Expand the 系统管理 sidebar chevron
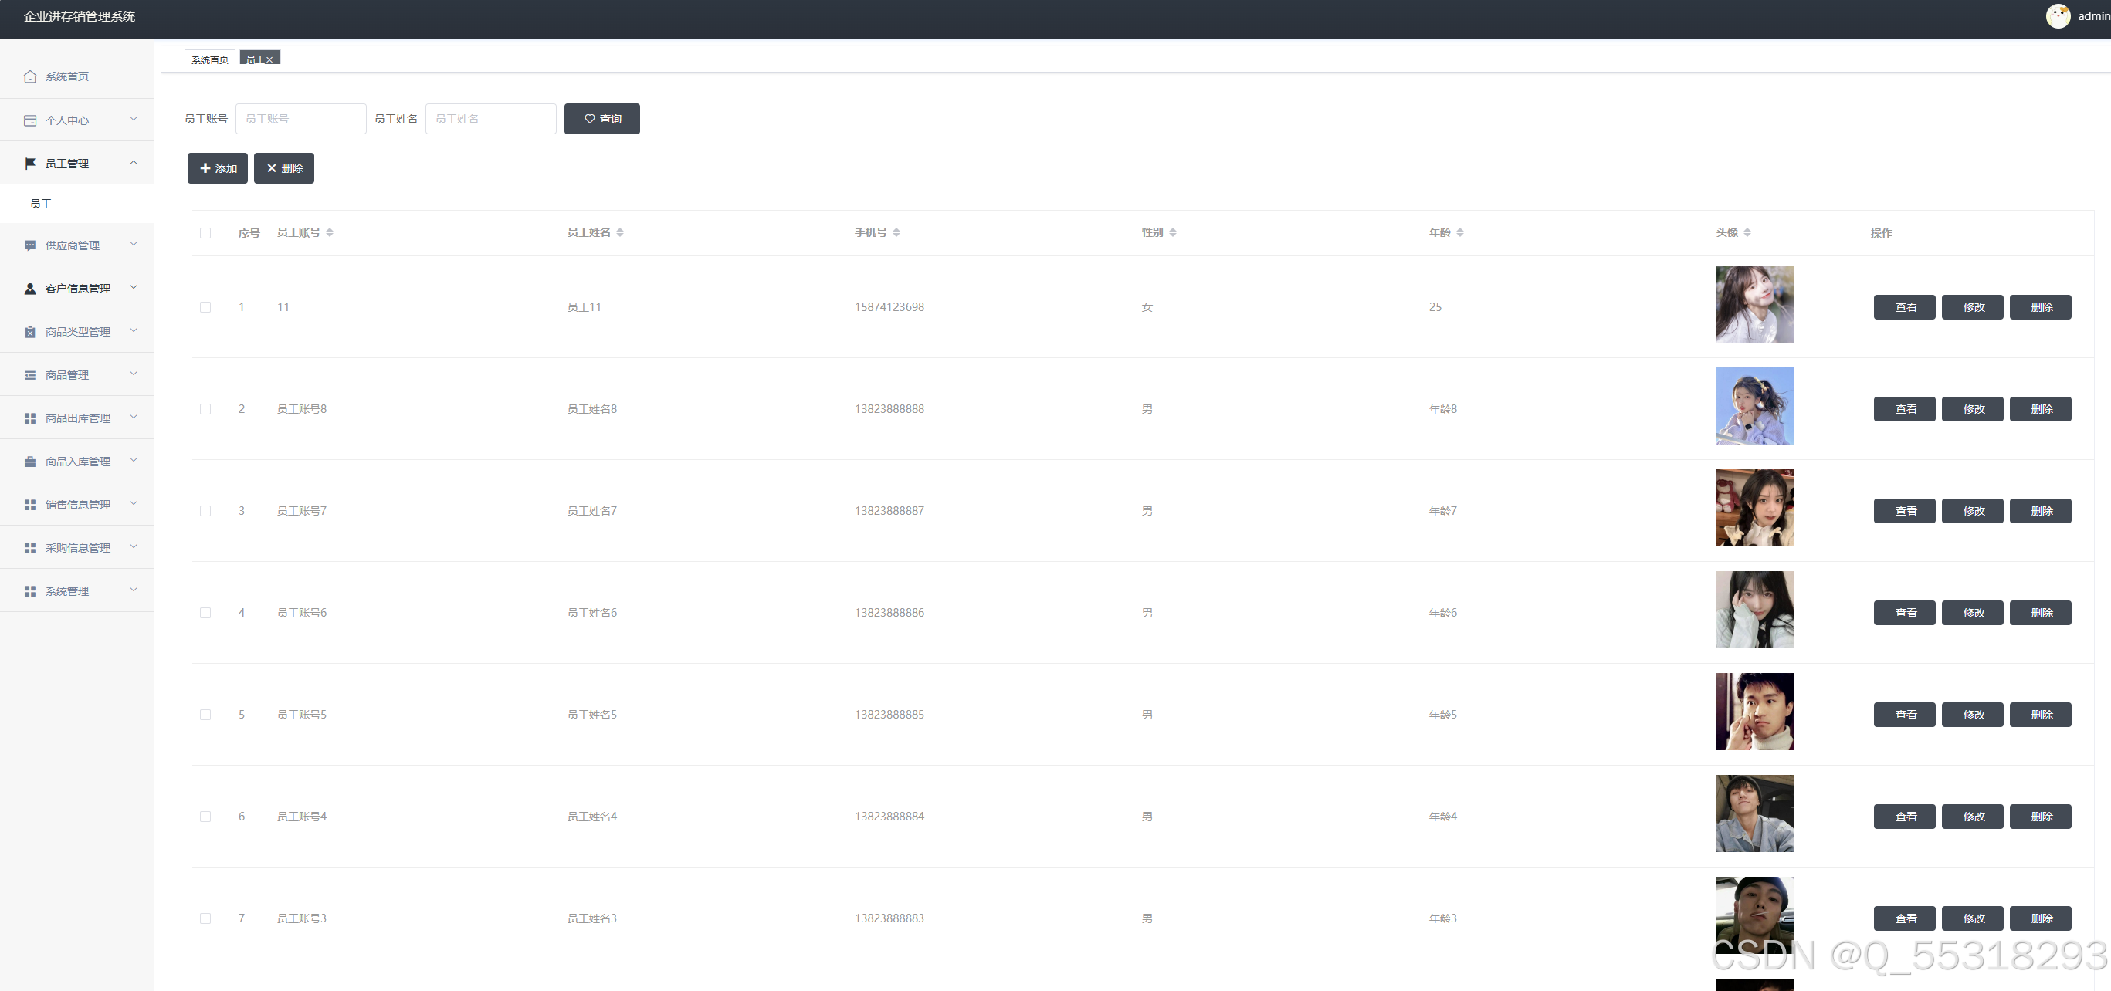 coord(134,590)
